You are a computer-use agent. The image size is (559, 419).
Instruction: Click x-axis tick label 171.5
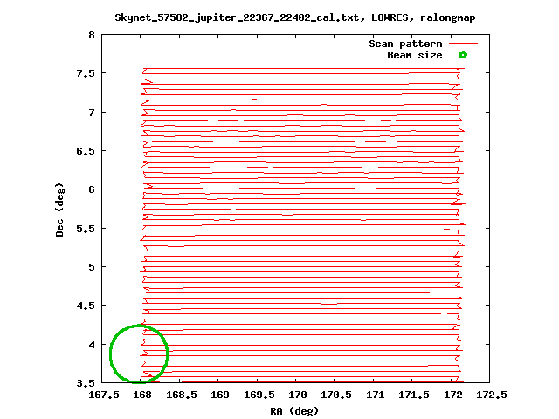414,395
